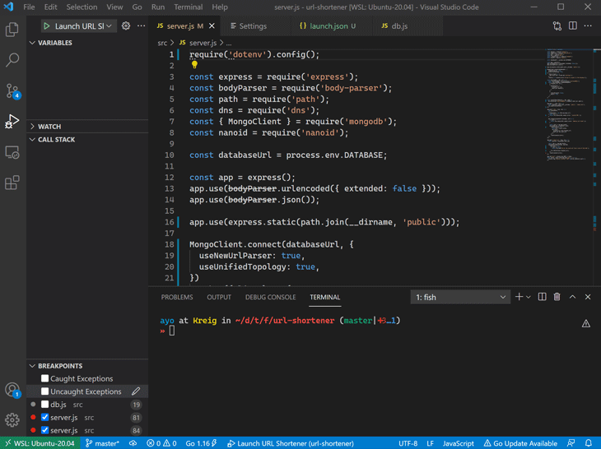
Task: Enable the Caught Exceptions breakpoint
Action: pos(44,378)
